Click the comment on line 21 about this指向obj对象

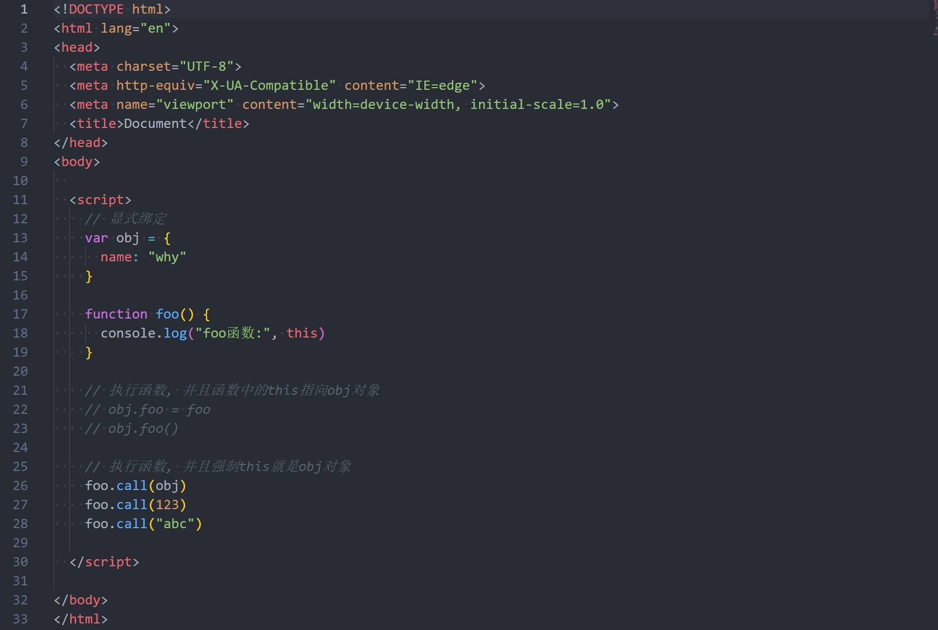tap(233, 390)
